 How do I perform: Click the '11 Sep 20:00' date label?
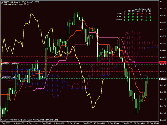86,123
